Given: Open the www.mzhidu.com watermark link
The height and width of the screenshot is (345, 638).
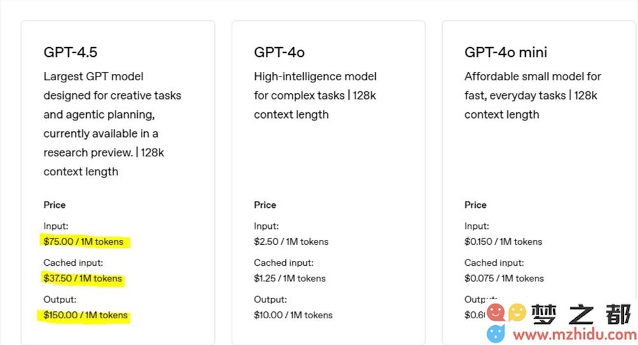Looking at the screenshot, I should tap(575, 335).
